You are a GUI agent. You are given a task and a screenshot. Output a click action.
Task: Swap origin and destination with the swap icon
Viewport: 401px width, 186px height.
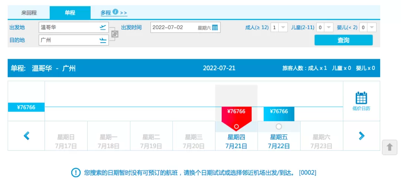click(x=115, y=34)
